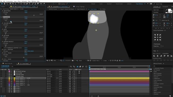Open viewer magnification 50% dropdown

56,61
